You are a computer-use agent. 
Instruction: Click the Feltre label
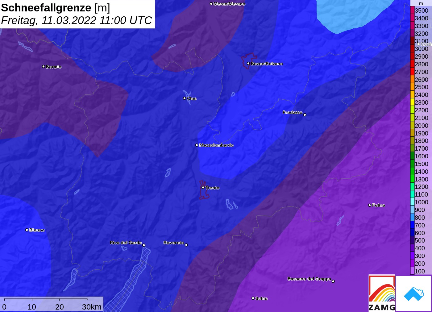coord(379,205)
